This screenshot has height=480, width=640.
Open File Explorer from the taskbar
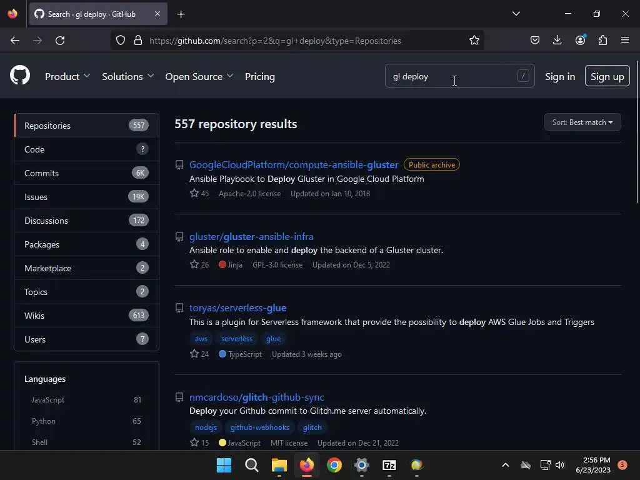[279, 465]
